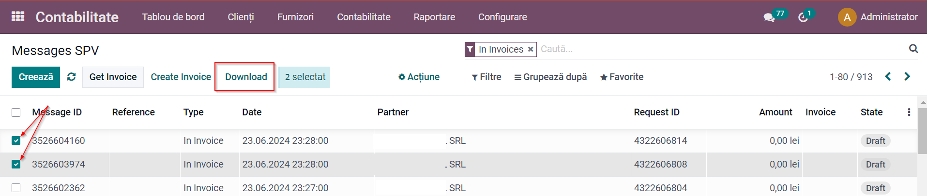The width and height of the screenshot is (927, 196).
Task: Click Request ID 4322606814 cell
Action: (x=660, y=140)
